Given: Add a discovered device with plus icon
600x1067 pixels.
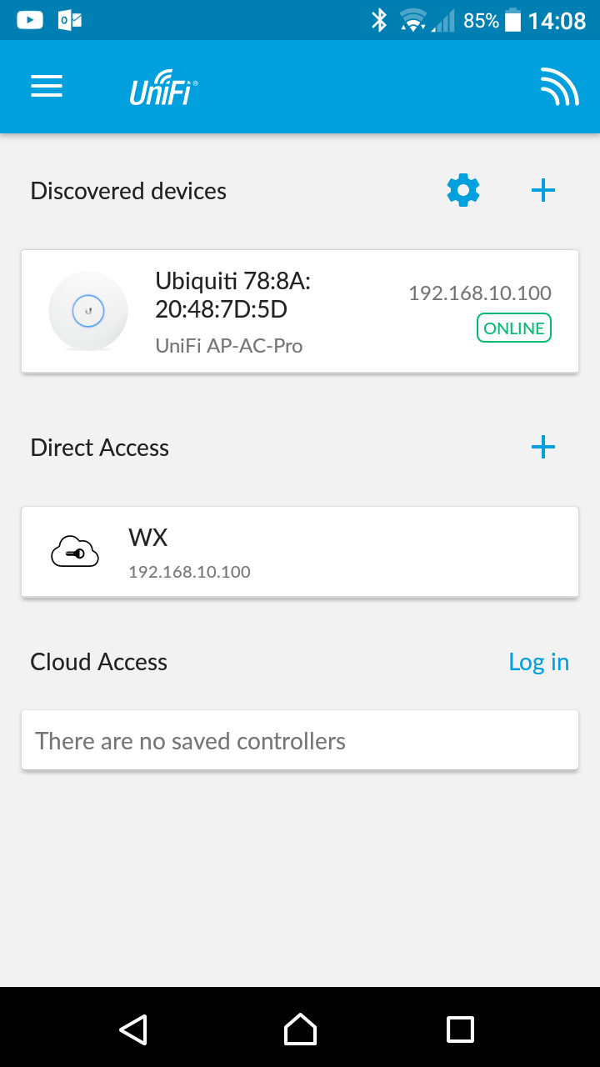Looking at the screenshot, I should click(543, 191).
